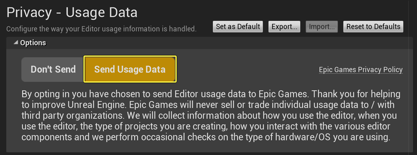Opt out using the Don't Send button

tap(53, 70)
